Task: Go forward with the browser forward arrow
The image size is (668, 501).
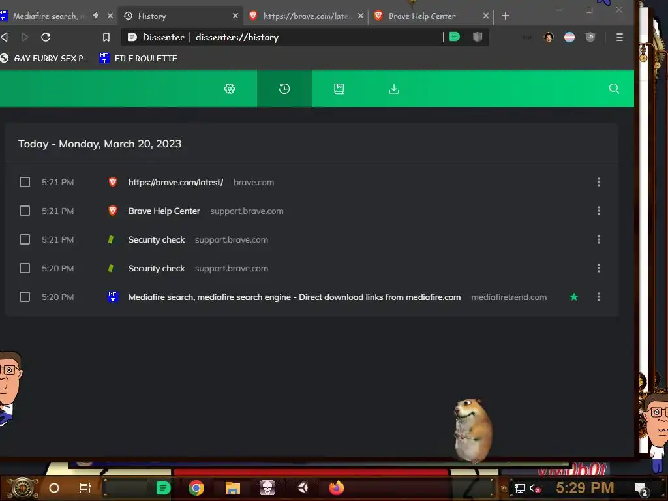Action: click(25, 37)
